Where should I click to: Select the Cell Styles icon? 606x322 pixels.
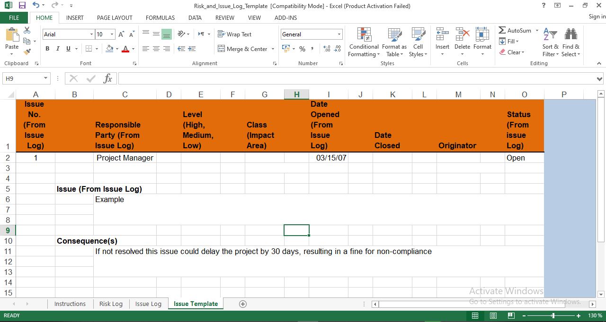click(x=418, y=42)
